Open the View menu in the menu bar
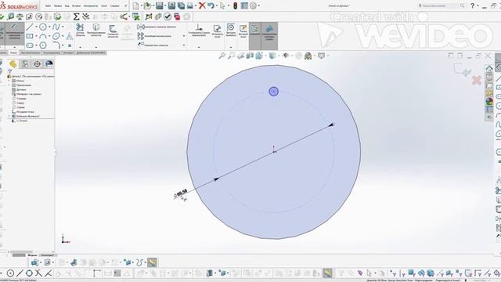The image size is (501, 282). click(x=67, y=5)
